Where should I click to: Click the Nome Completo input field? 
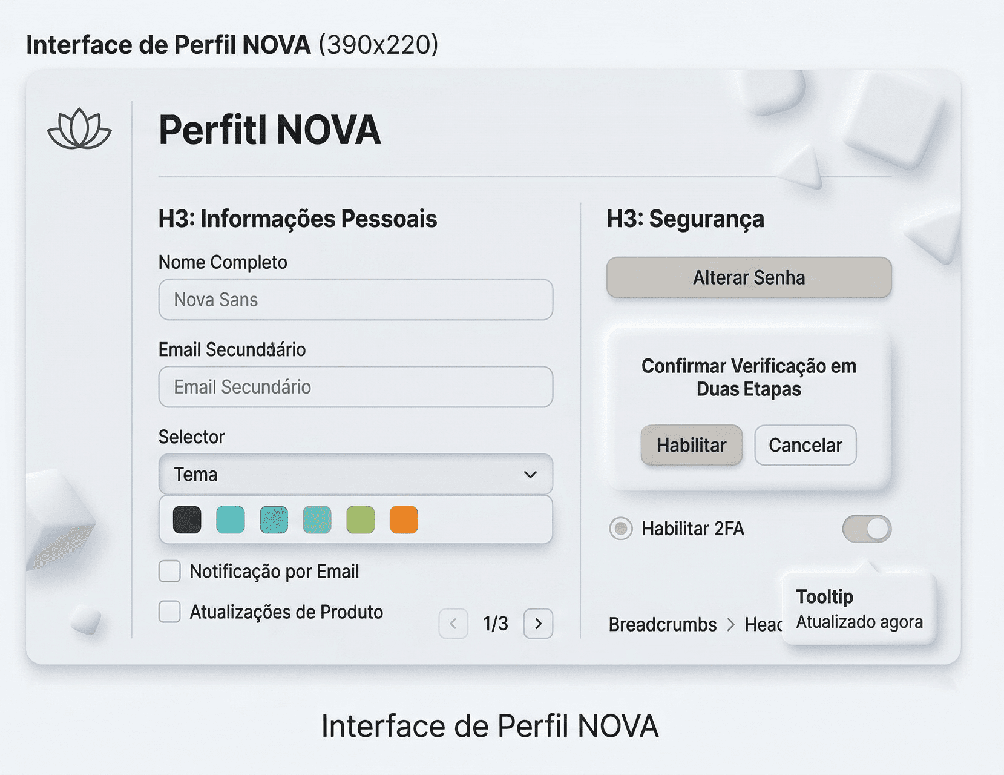pyautogui.click(x=355, y=299)
